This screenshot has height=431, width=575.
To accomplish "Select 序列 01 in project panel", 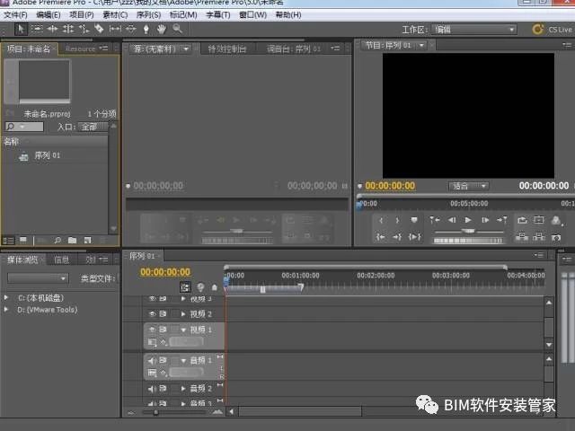I will pyautogui.click(x=47, y=155).
